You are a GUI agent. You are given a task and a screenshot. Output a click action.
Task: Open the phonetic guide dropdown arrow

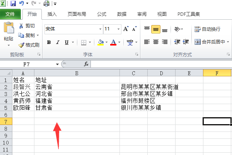click(136, 42)
